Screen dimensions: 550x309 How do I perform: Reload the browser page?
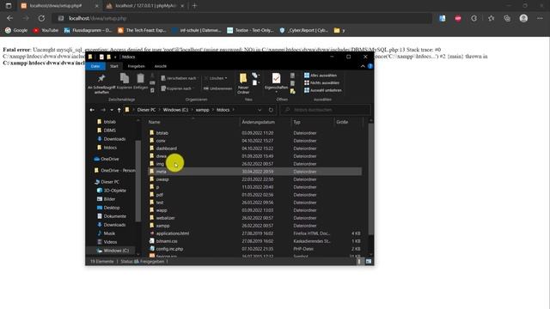tap(41, 18)
